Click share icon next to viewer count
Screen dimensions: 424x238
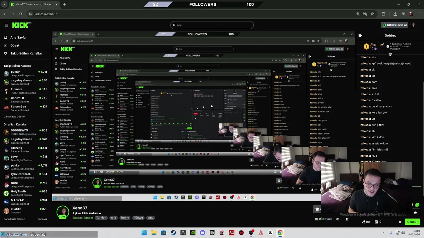[337, 219]
